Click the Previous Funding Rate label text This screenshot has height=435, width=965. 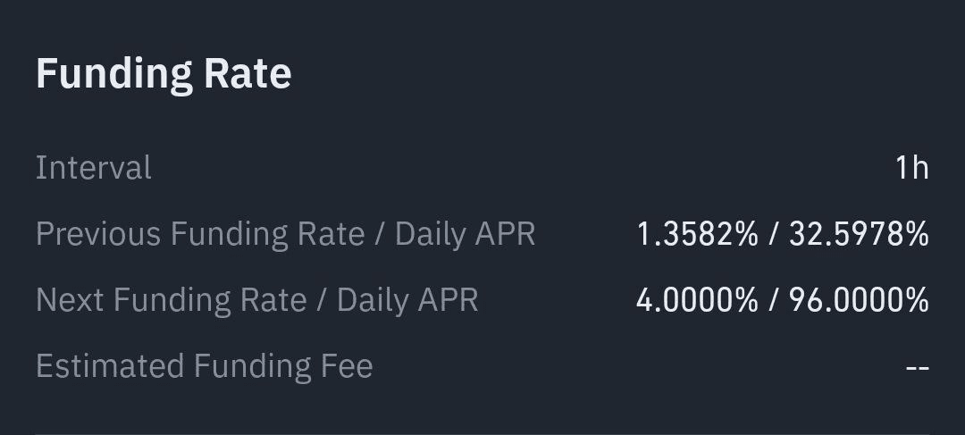click(200, 234)
